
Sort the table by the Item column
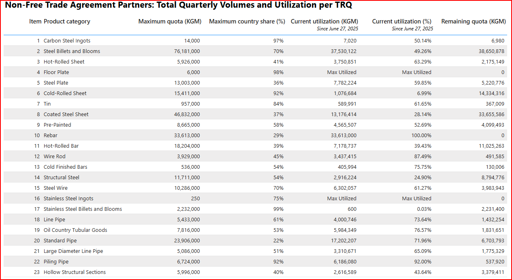(35, 21)
